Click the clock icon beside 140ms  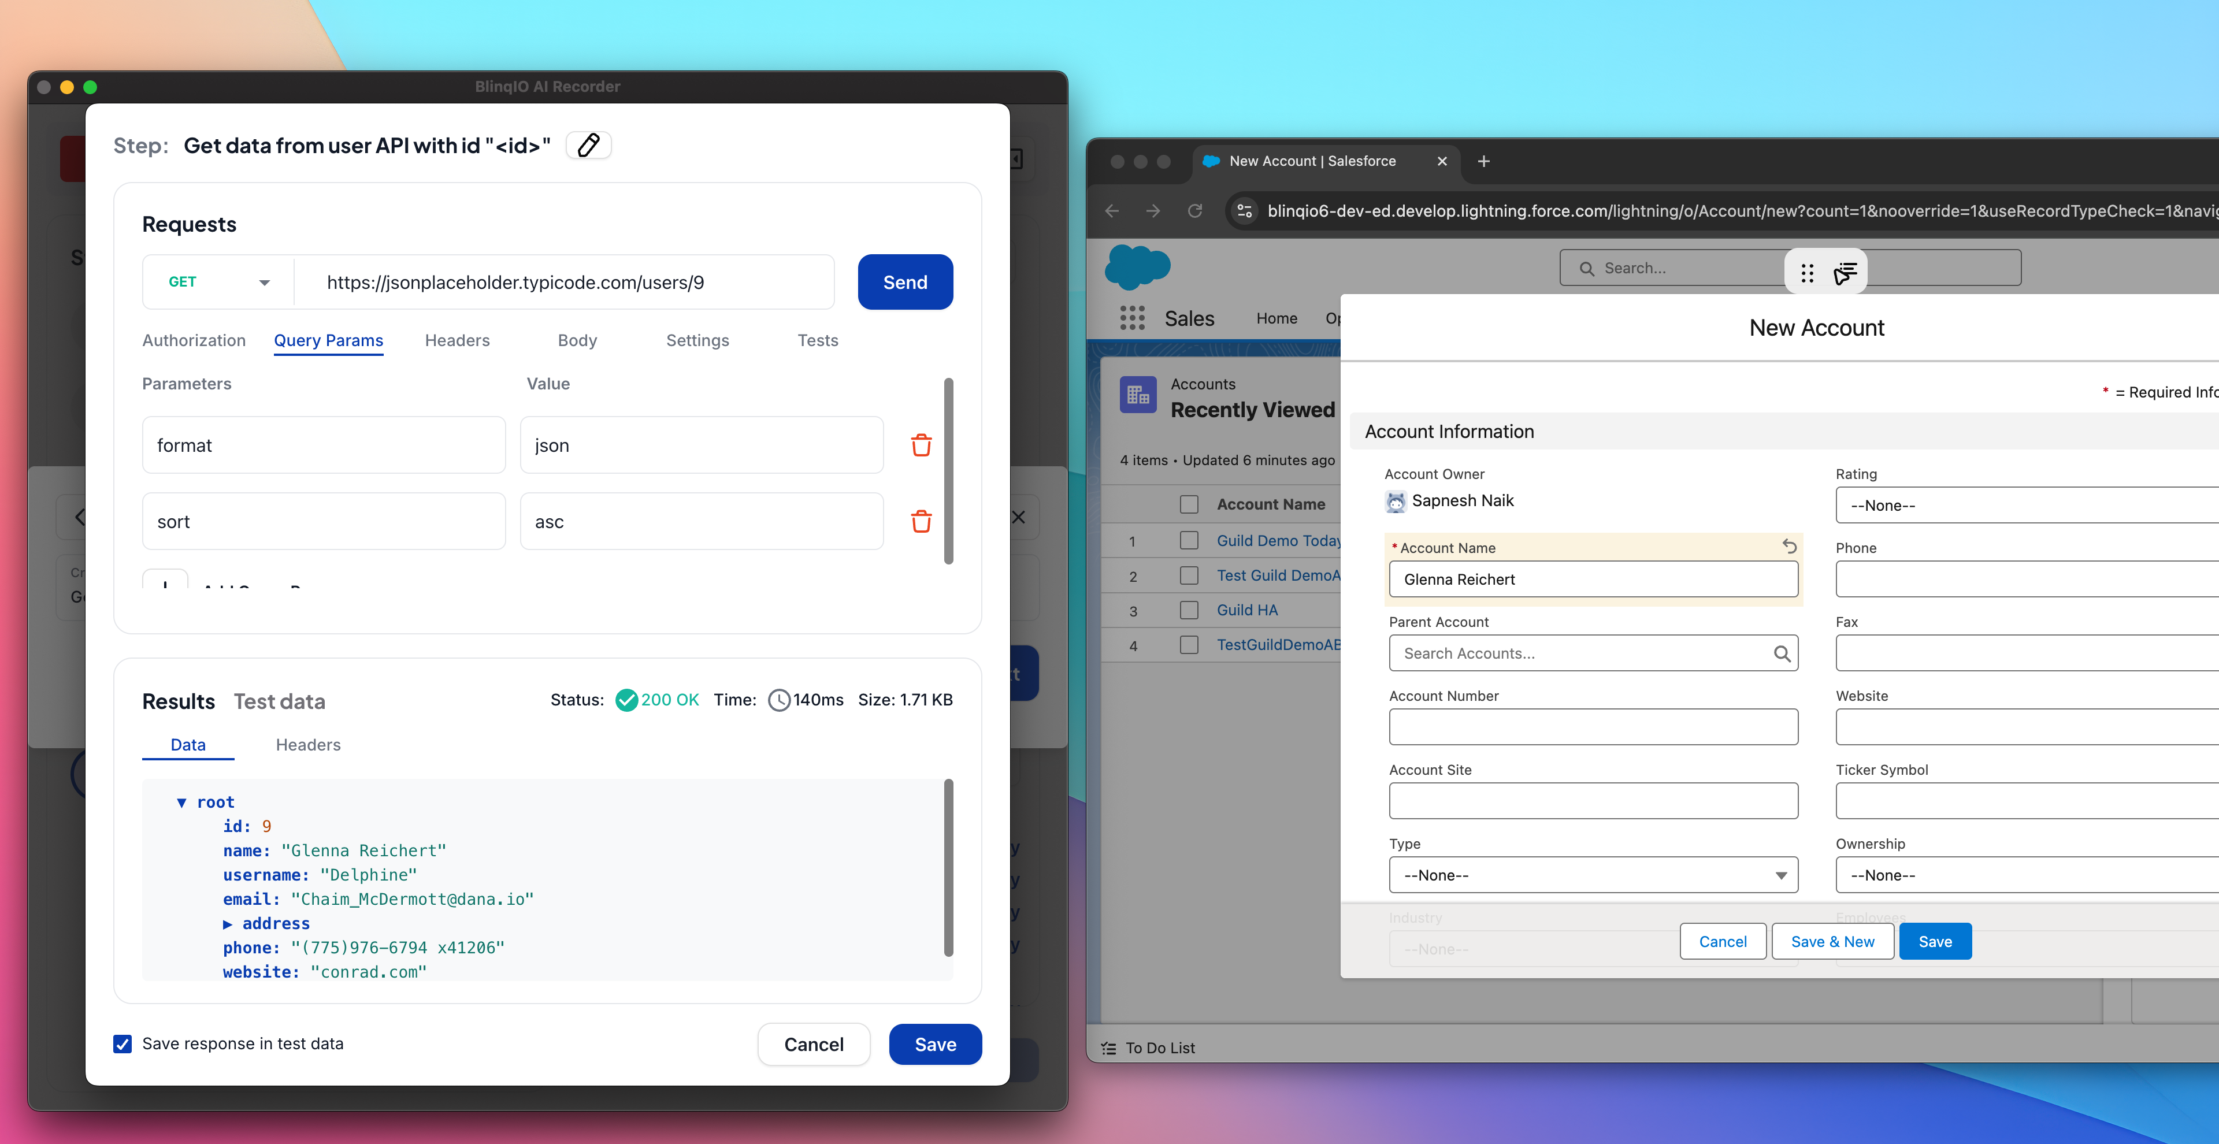point(778,700)
